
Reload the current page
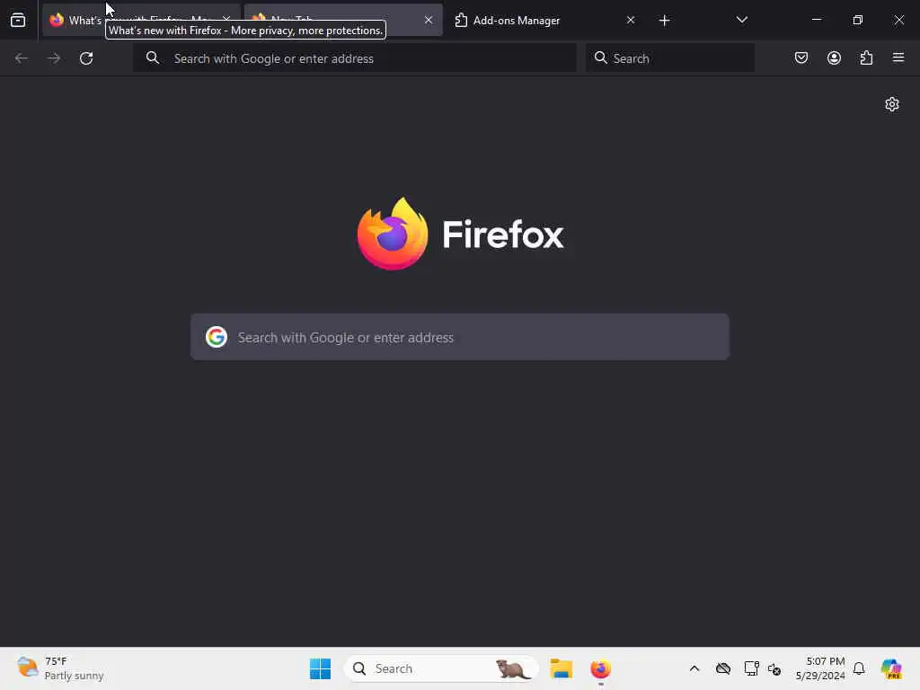point(86,58)
